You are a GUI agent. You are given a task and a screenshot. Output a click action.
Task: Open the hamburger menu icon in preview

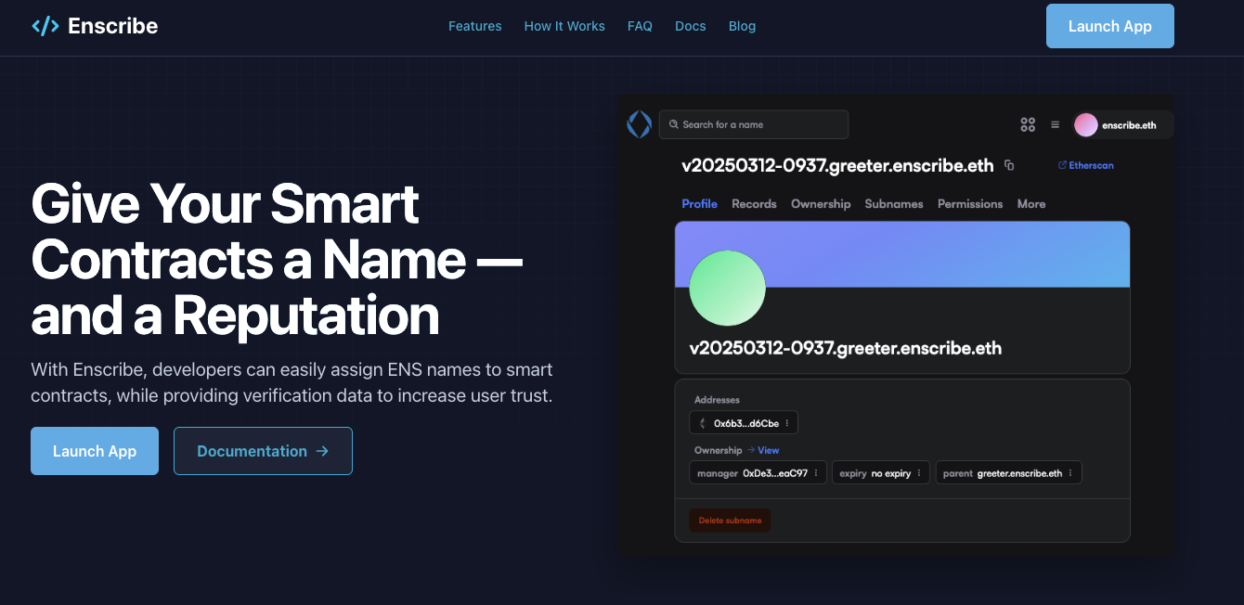coord(1055,124)
